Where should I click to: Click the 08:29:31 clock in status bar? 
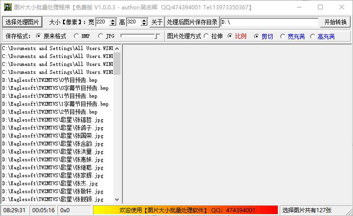point(14,210)
